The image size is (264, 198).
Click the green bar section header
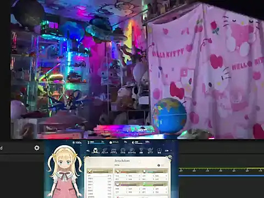[x=155, y=184]
